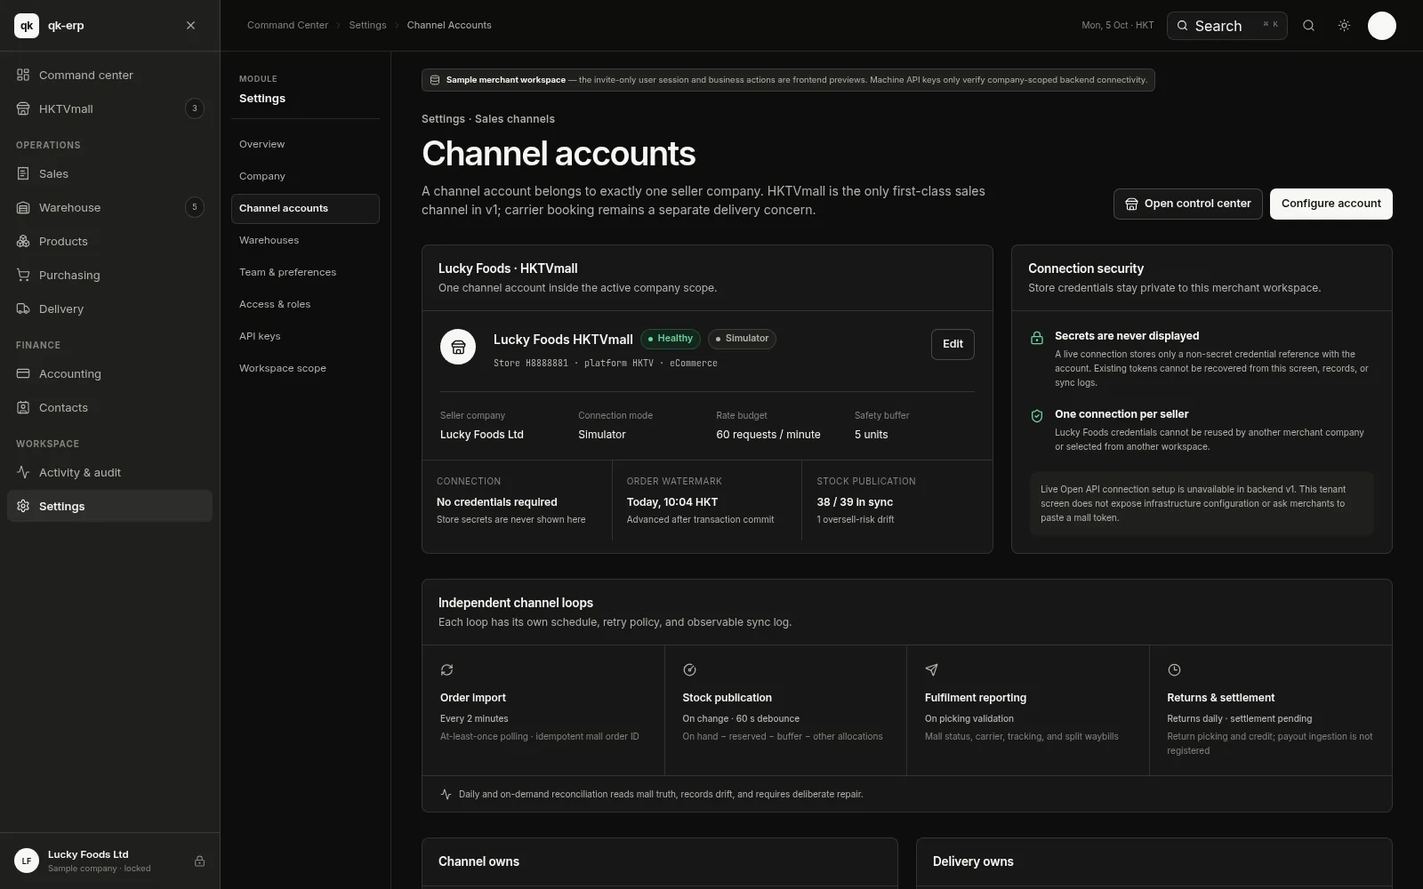Select Overview in the Settings module
1423x889 pixels.
pos(305,144)
